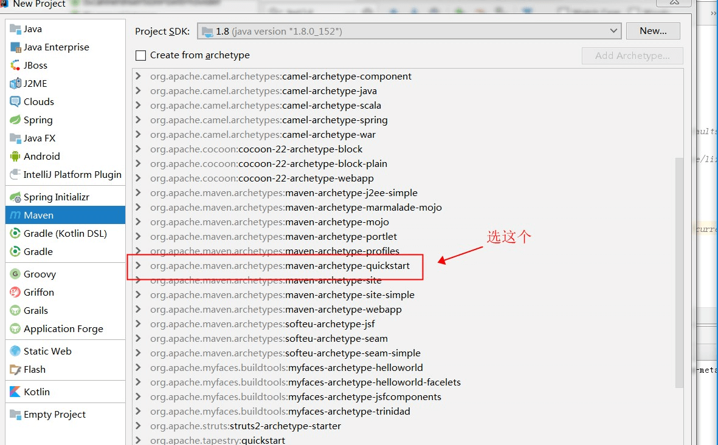Click the Application Forge icon
Image resolution: width=718 pixels, height=445 pixels.
(15, 329)
